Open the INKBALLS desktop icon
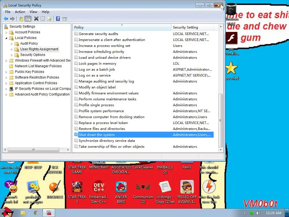Image resolution: width=289 pixels, height=217 pixels. point(55,190)
